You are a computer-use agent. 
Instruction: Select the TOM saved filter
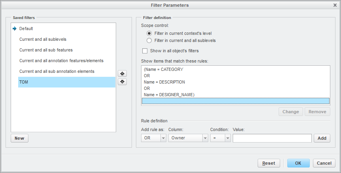(24, 82)
